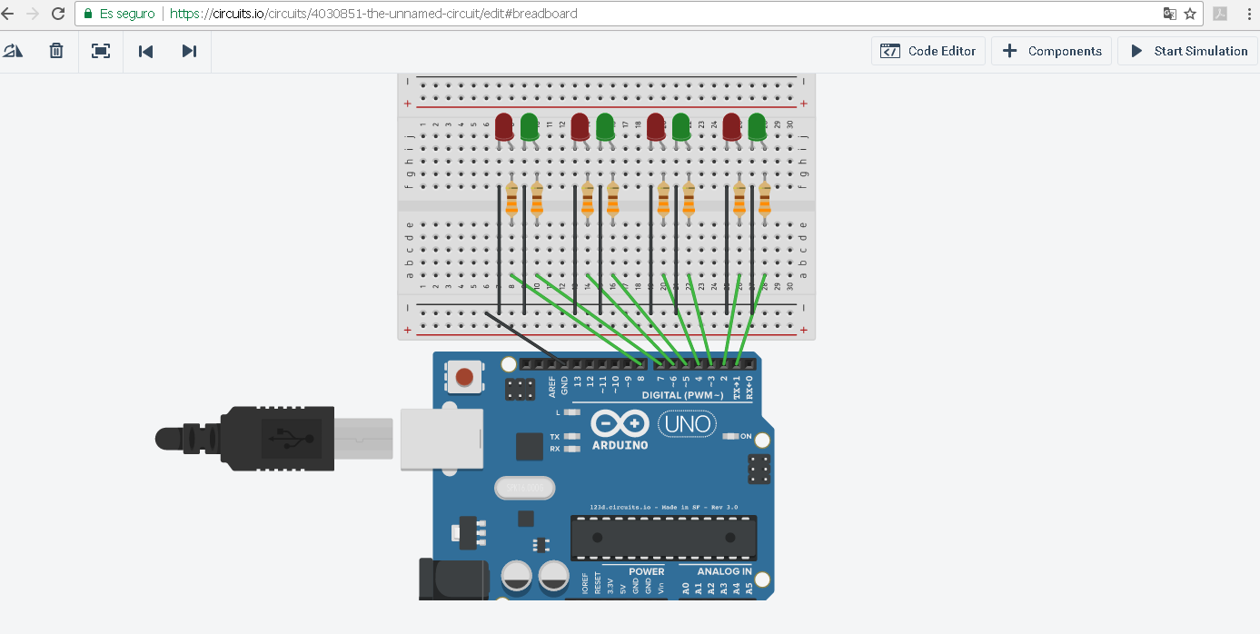The height and width of the screenshot is (634, 1260).
Task: Select the rightmost green LED on breadboard
Action: (758, 126)
